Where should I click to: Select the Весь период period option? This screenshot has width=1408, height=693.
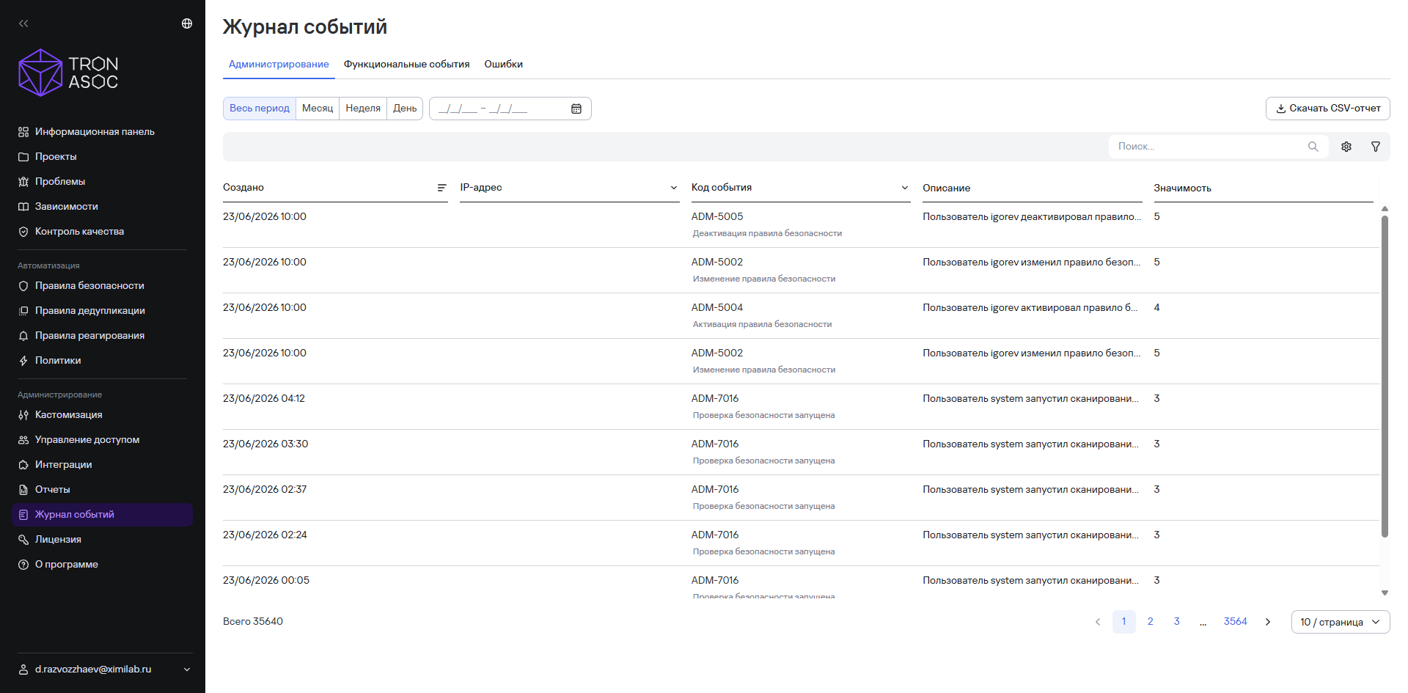(260, 109)
